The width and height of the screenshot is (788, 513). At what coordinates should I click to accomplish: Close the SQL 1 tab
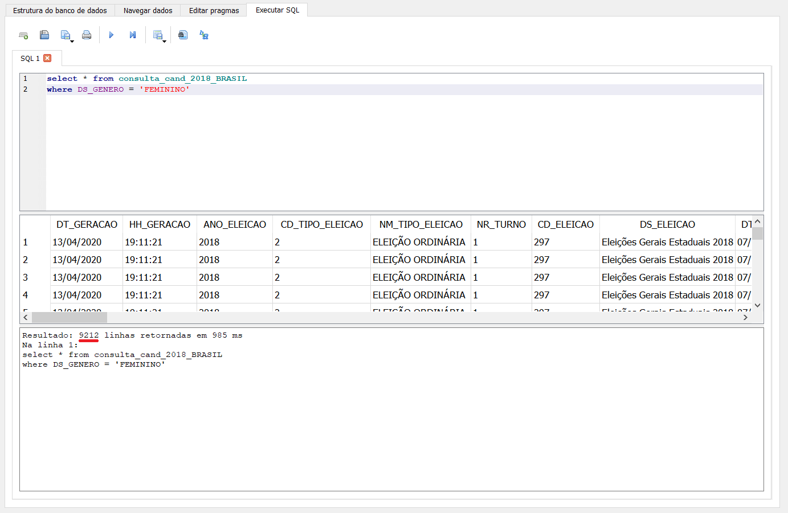coord(47,58)
